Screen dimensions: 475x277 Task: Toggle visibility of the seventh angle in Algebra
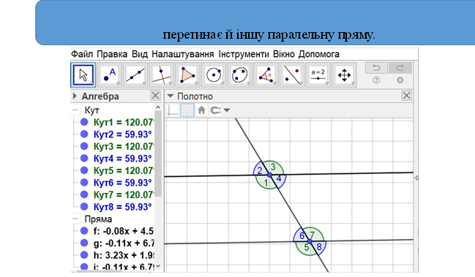(x=84, y=194)
